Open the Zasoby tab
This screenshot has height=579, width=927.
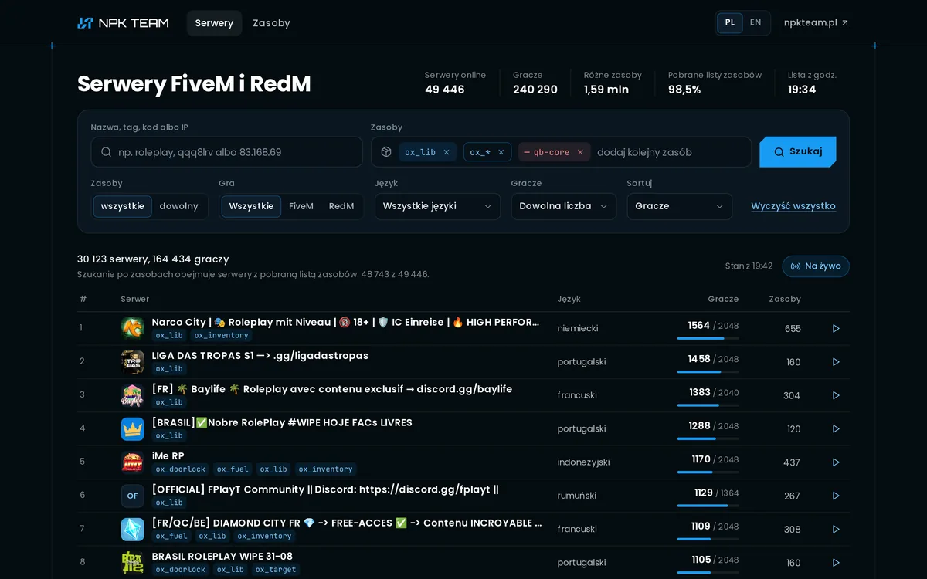(x=271, y=23)
